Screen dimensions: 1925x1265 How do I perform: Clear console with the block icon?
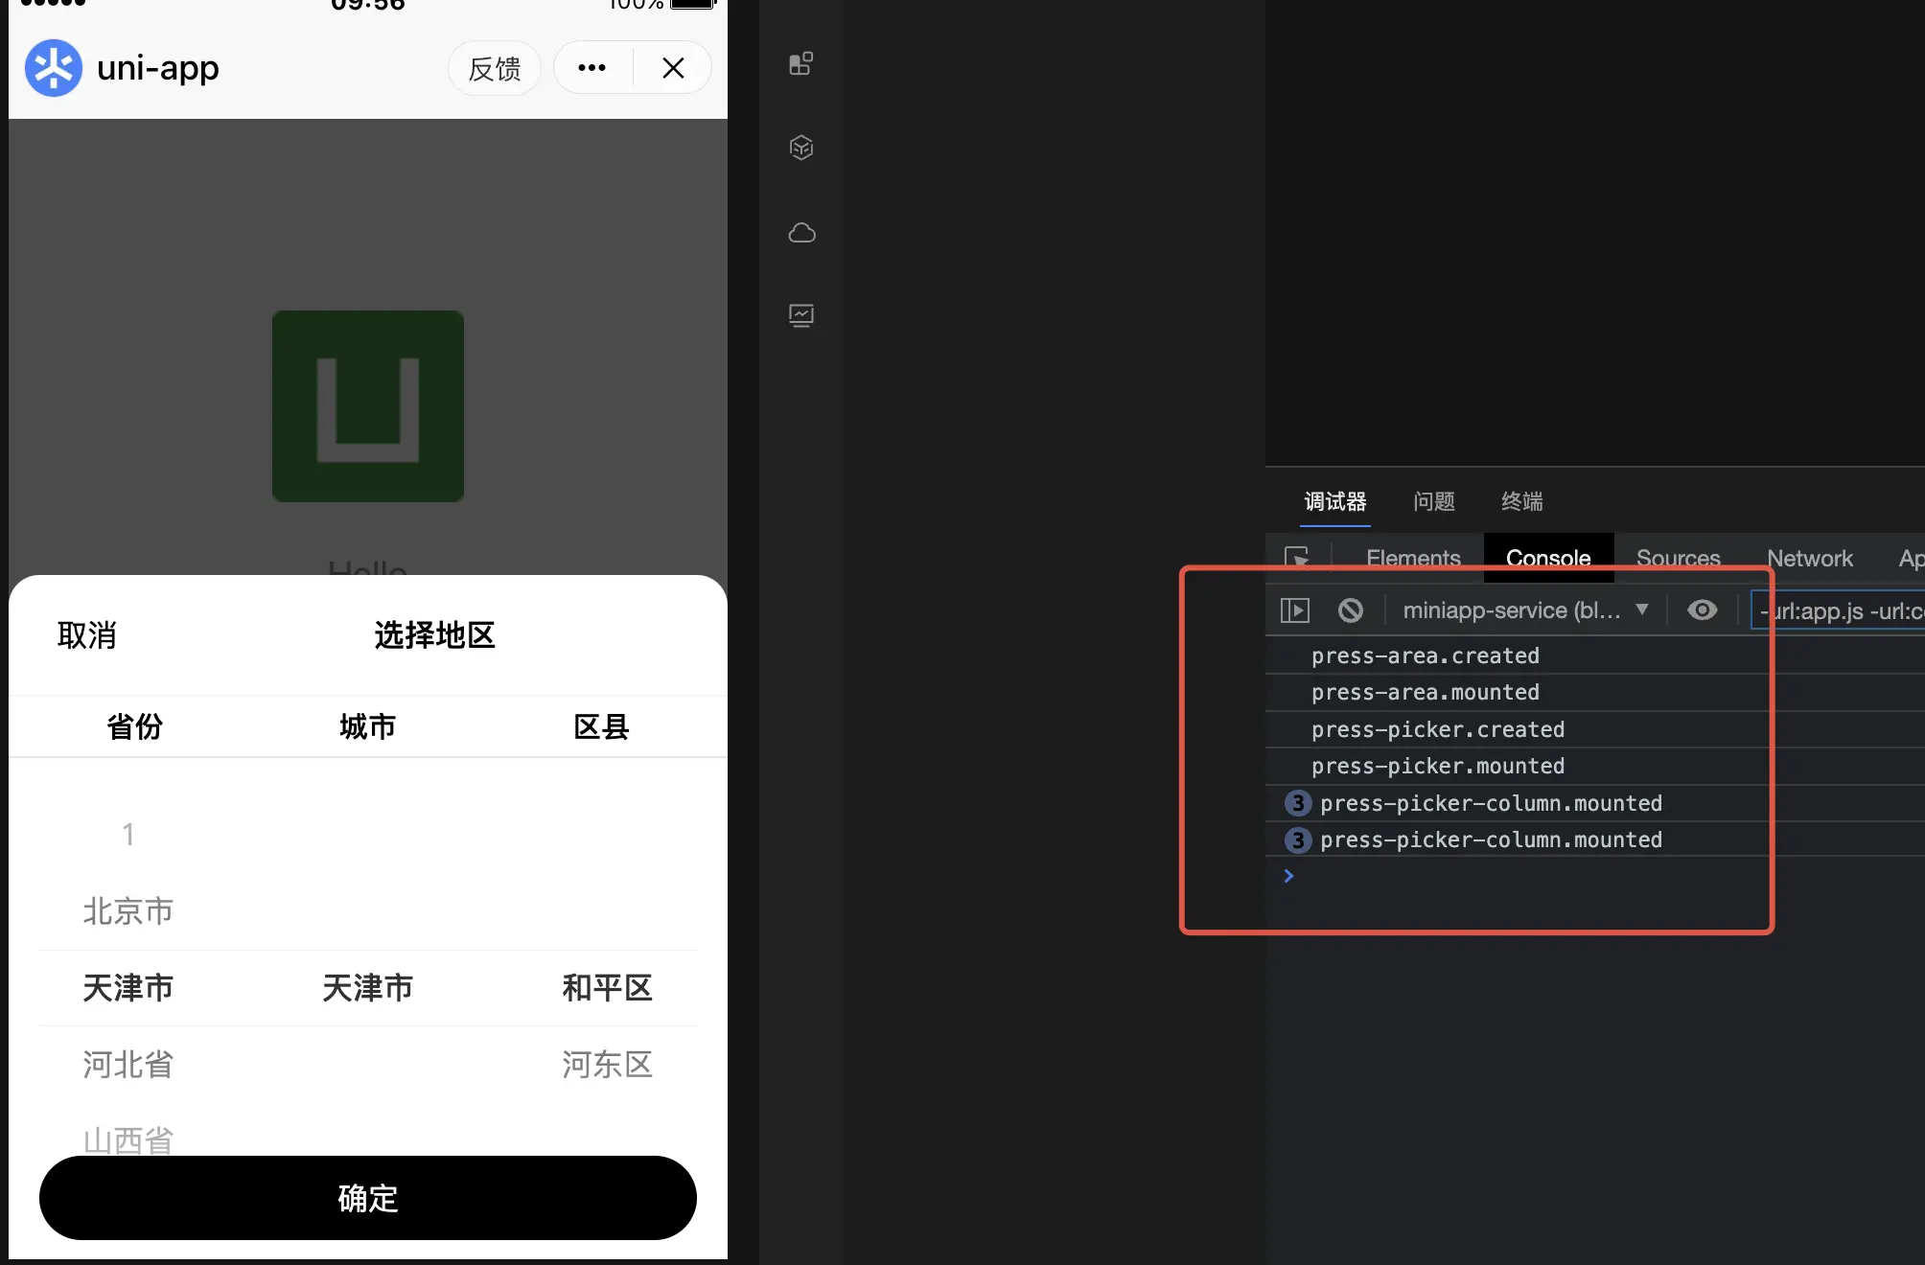pos(1350,610)
